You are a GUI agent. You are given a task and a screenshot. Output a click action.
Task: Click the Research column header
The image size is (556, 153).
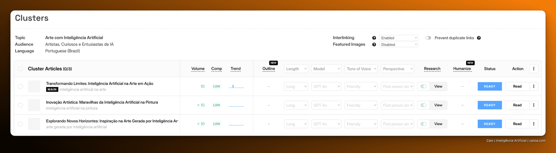[432, 69]
